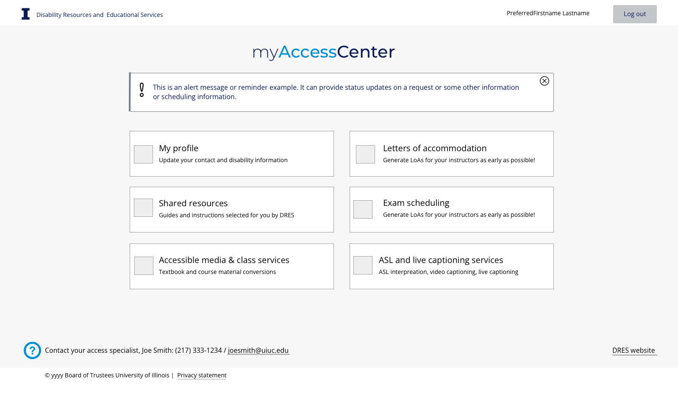
Task: Open the Shared resources title
Action: 193,203
